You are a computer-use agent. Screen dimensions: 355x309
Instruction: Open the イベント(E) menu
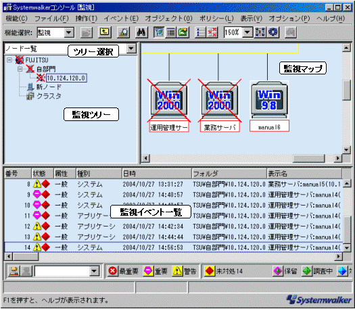(x=121, y=18)
